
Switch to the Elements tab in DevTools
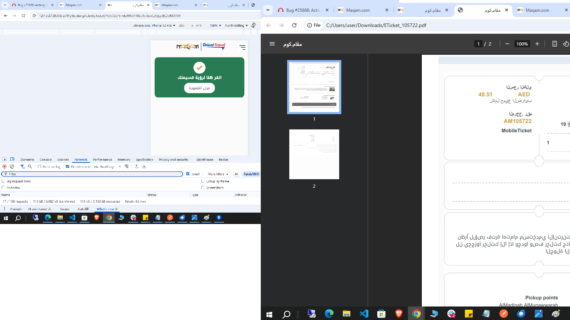pyautogui.click(x=27, y=160)
